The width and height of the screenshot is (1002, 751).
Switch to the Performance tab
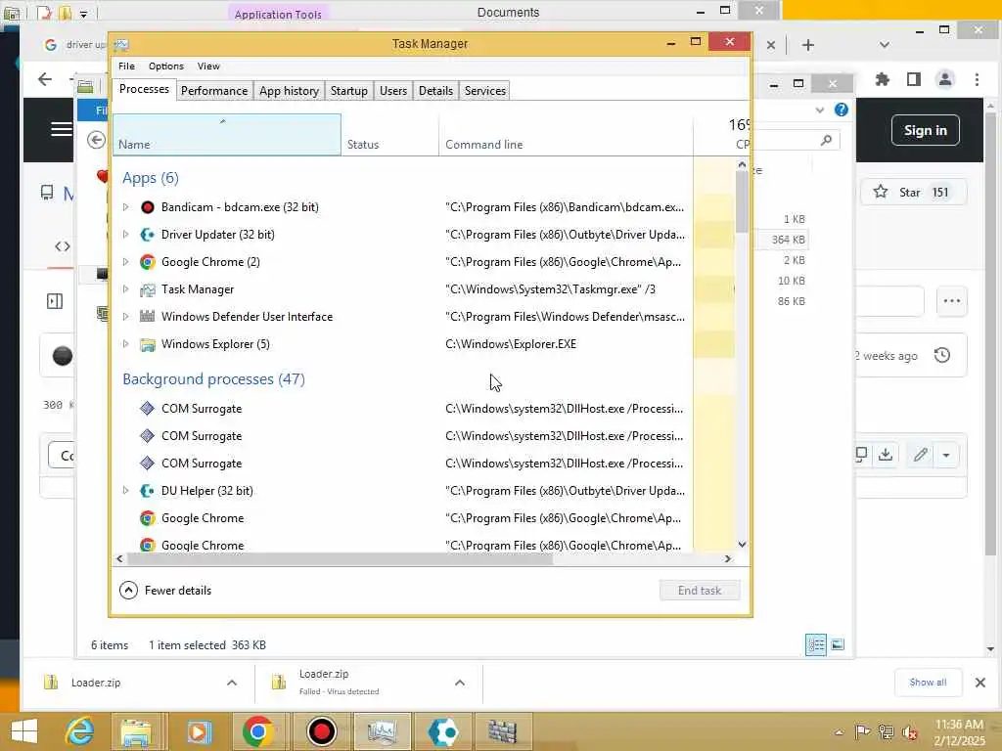[214, 91]
